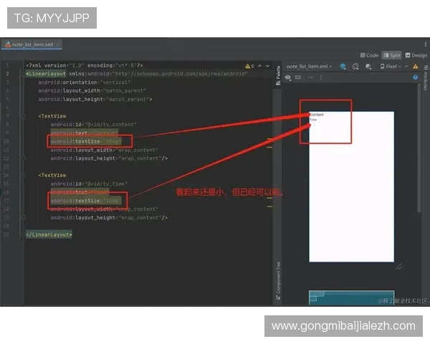The image size is (430, 344).
Task: Click the preview layout warning triangle icon
Action: pyautogui.click(x=415, y=66)
